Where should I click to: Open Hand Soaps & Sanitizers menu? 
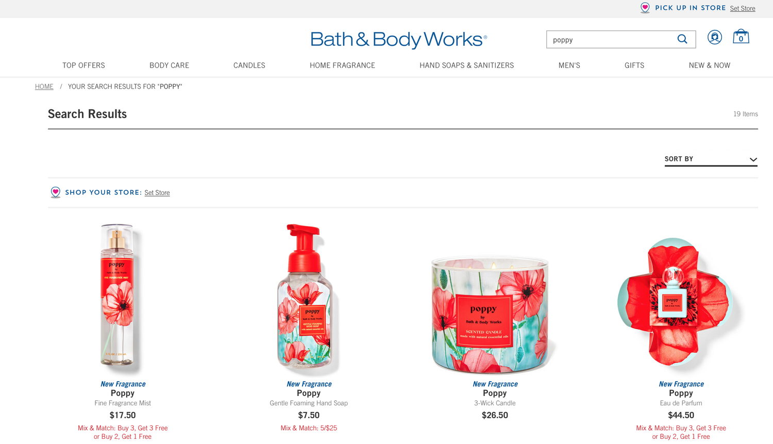pos(466,65)
